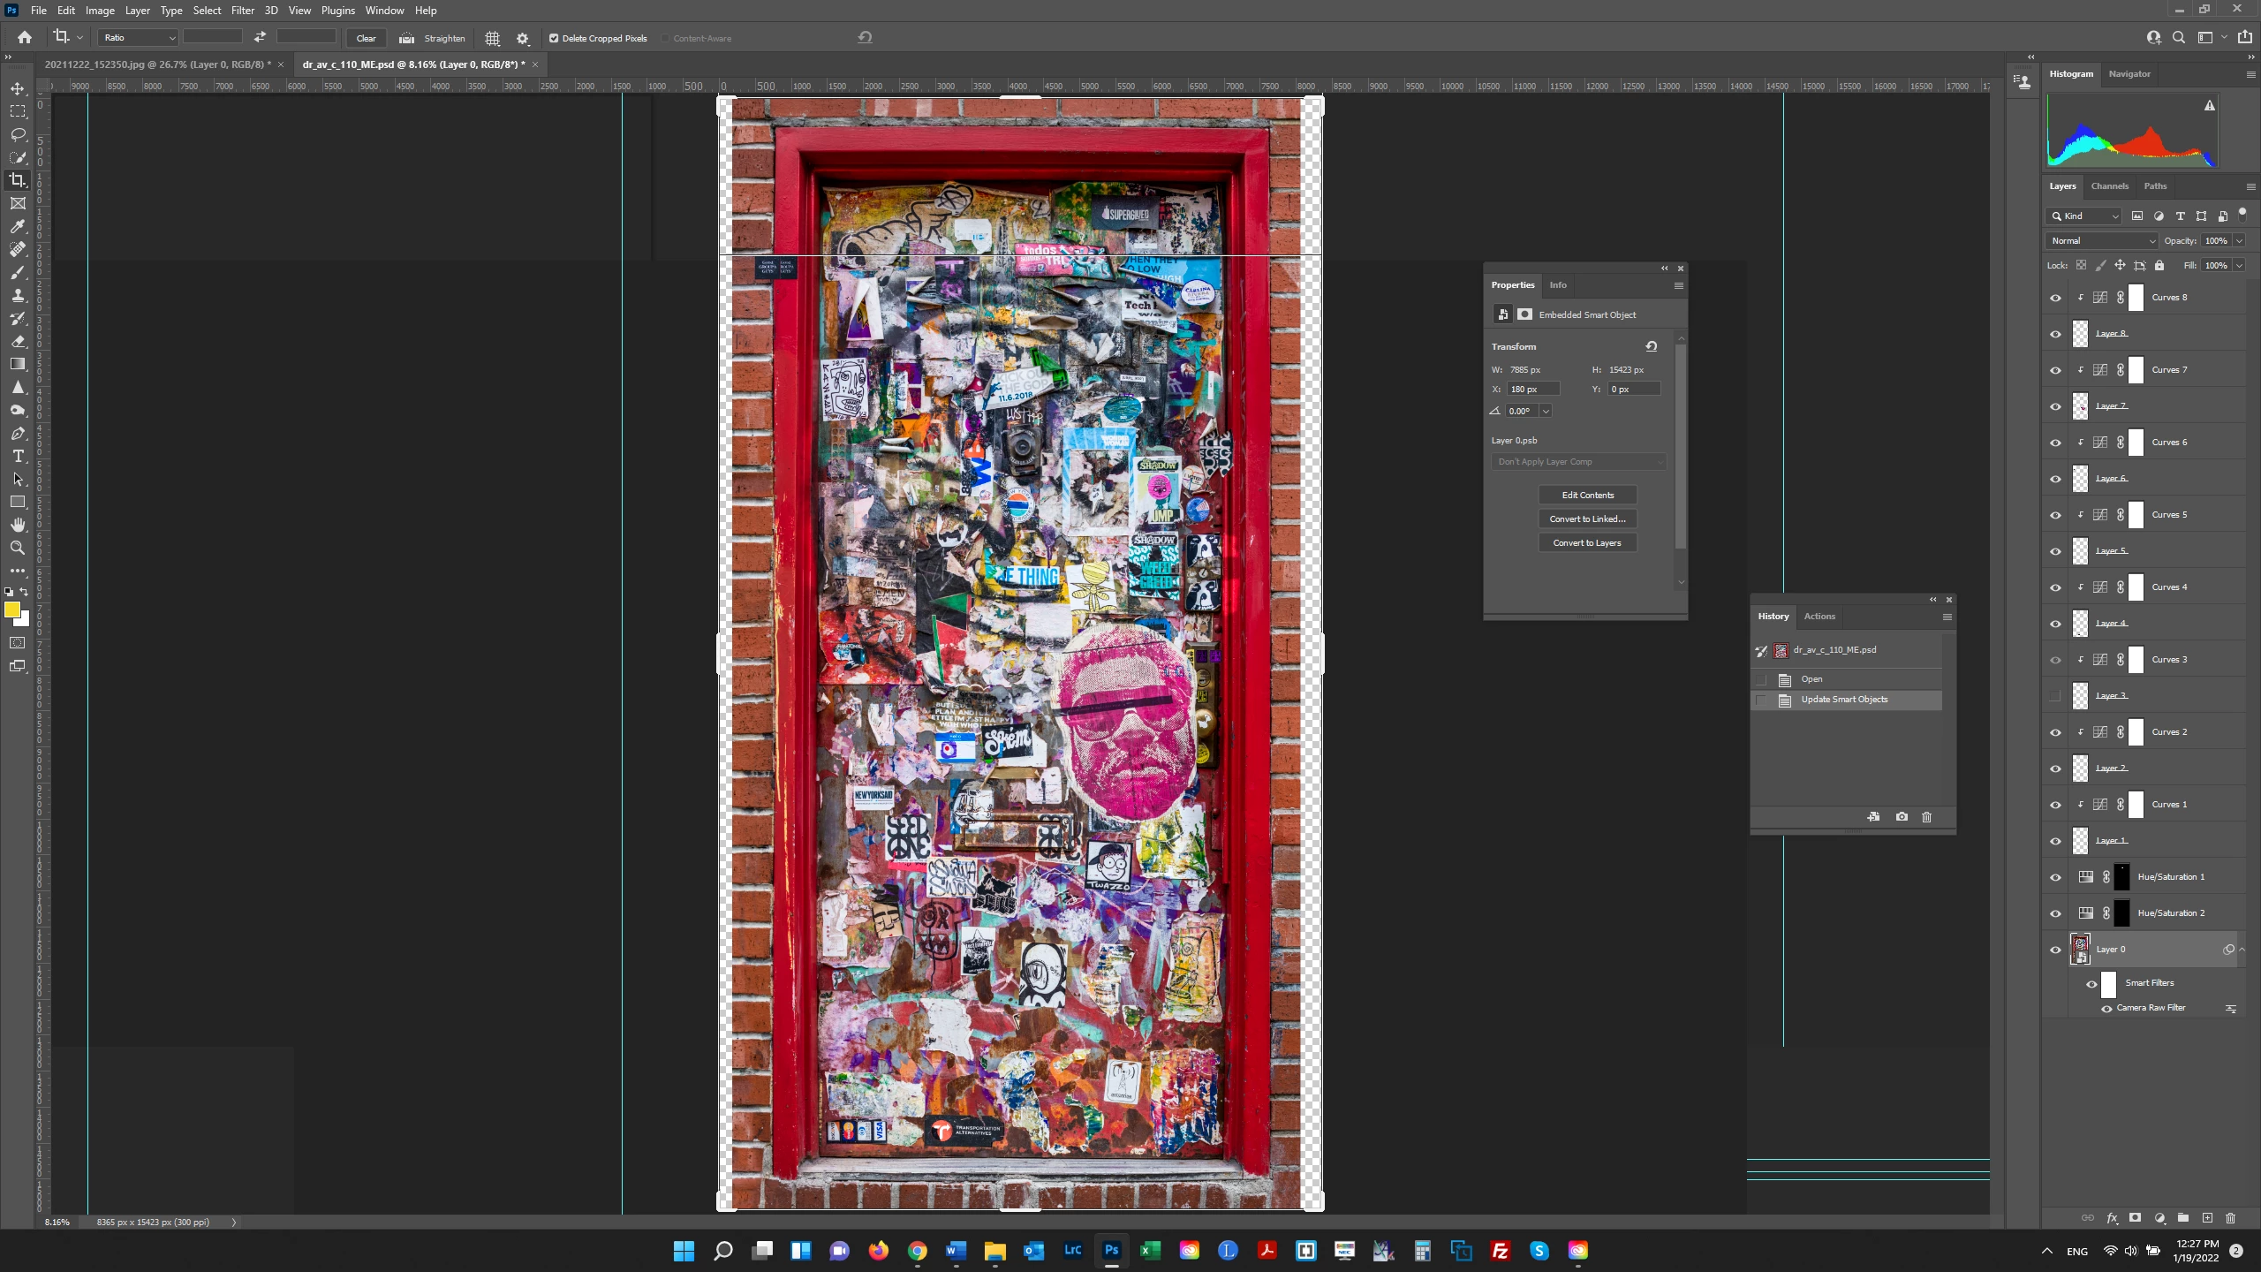Toggle visibility of Hue/Saturation 1 layer

[2055, 877]
